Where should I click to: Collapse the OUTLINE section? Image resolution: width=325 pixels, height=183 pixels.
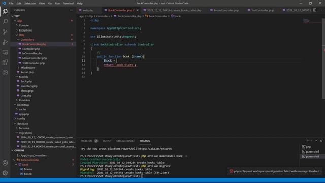click(19, 150)
